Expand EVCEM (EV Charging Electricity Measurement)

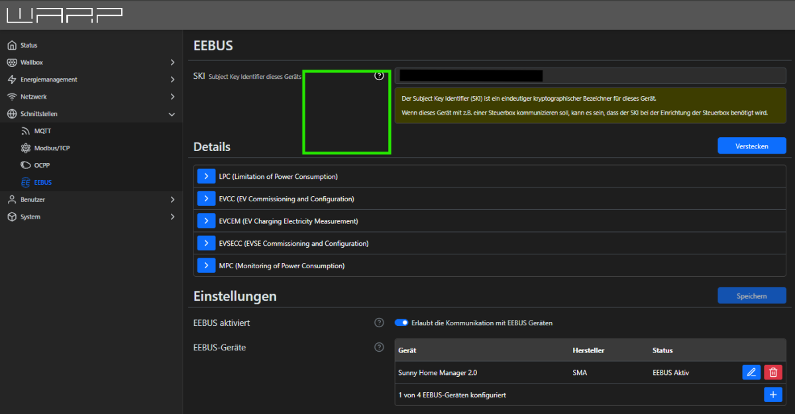pos(206,221)
